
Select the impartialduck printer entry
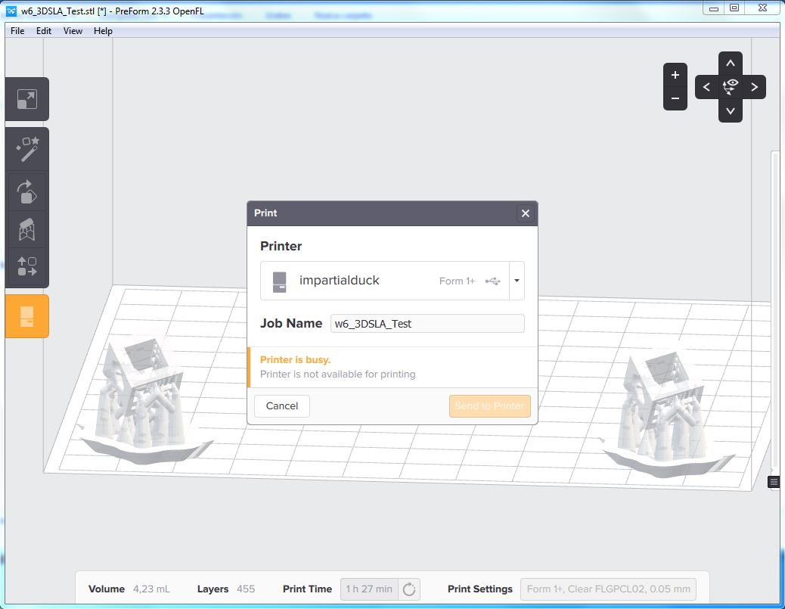384,281
